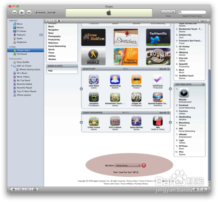The image size is (218, 202).
Task: Toggle the artwork viewer button
Action: [x=35, y=189]
